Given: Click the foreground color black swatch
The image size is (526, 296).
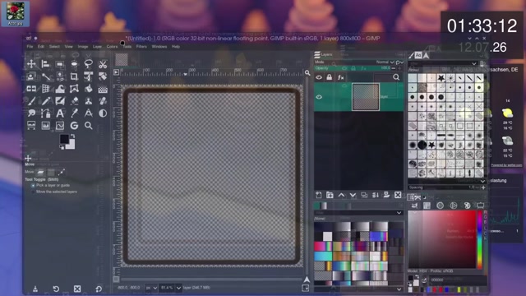Looking at the screenshot, I should pyautogui.click(x=64, y=139).
